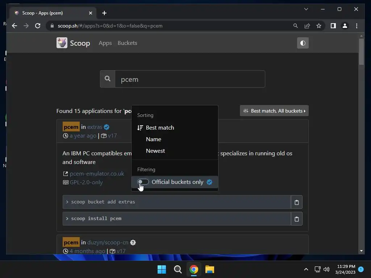Click the scoop install pcem command text

(96, 218)
